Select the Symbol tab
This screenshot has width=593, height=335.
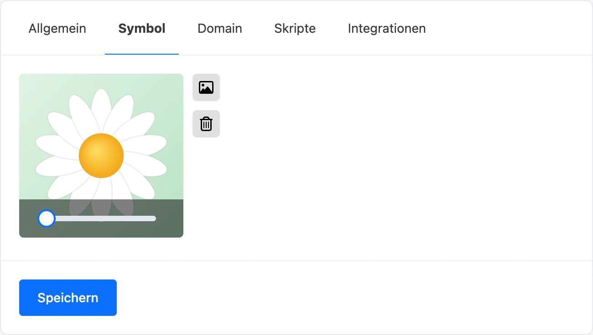pyautogui.click(x=142, y=28)
